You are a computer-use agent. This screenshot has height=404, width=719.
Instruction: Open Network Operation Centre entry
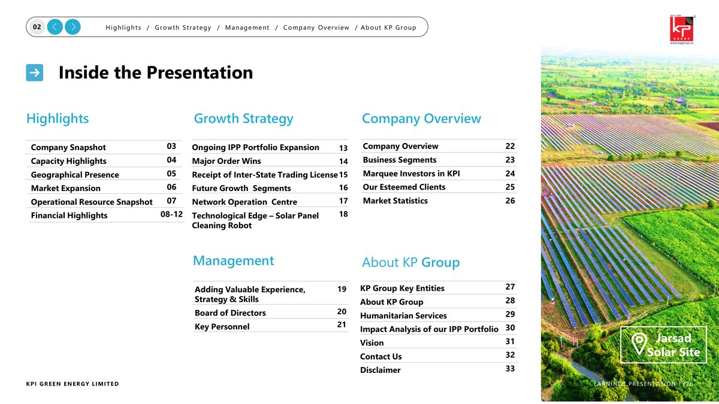(x=244, y=202)
